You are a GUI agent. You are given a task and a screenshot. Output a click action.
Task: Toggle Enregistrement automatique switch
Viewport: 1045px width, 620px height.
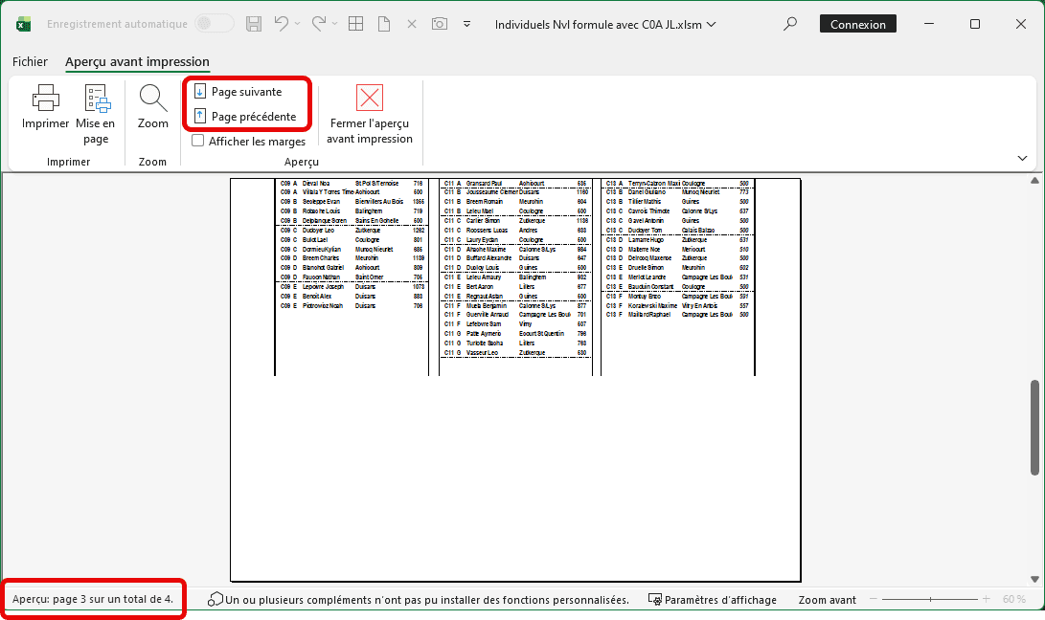214,24
